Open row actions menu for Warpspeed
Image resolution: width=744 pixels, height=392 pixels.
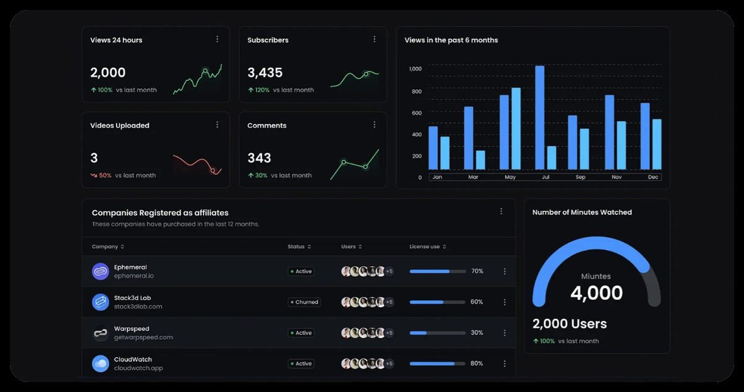[504, 333]
